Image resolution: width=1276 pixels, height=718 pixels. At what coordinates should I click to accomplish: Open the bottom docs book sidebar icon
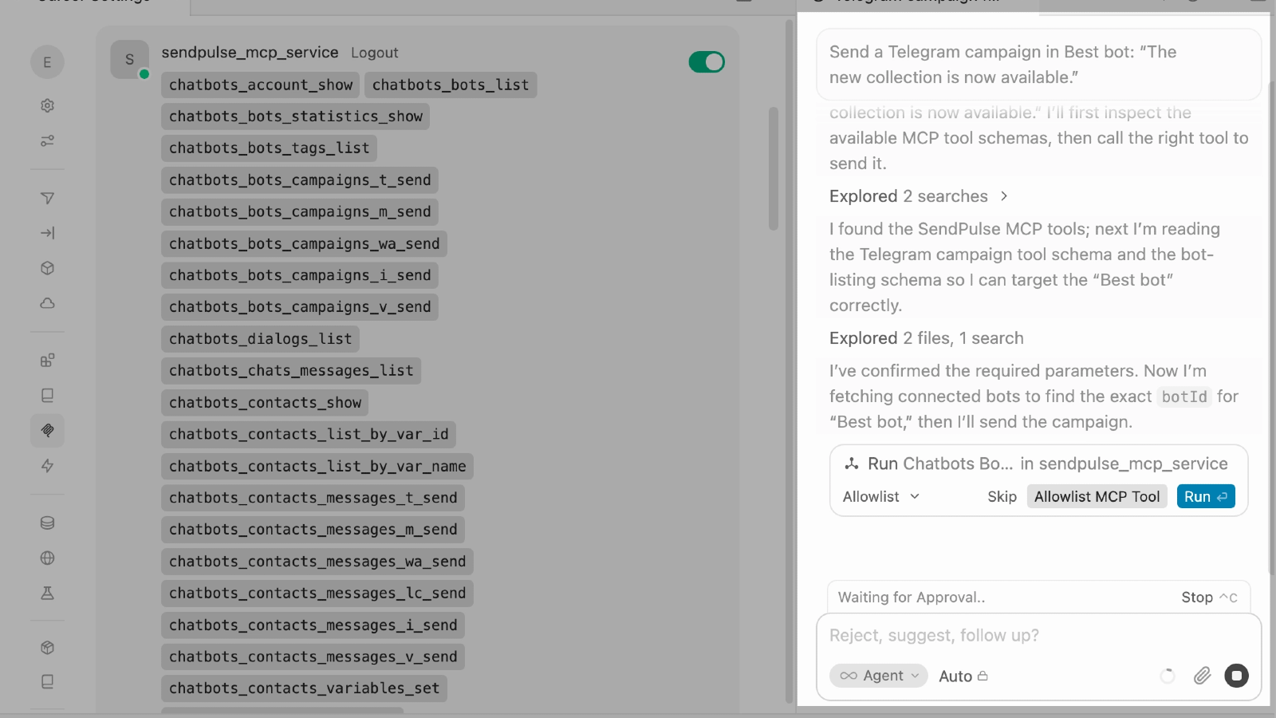[47, 682]
